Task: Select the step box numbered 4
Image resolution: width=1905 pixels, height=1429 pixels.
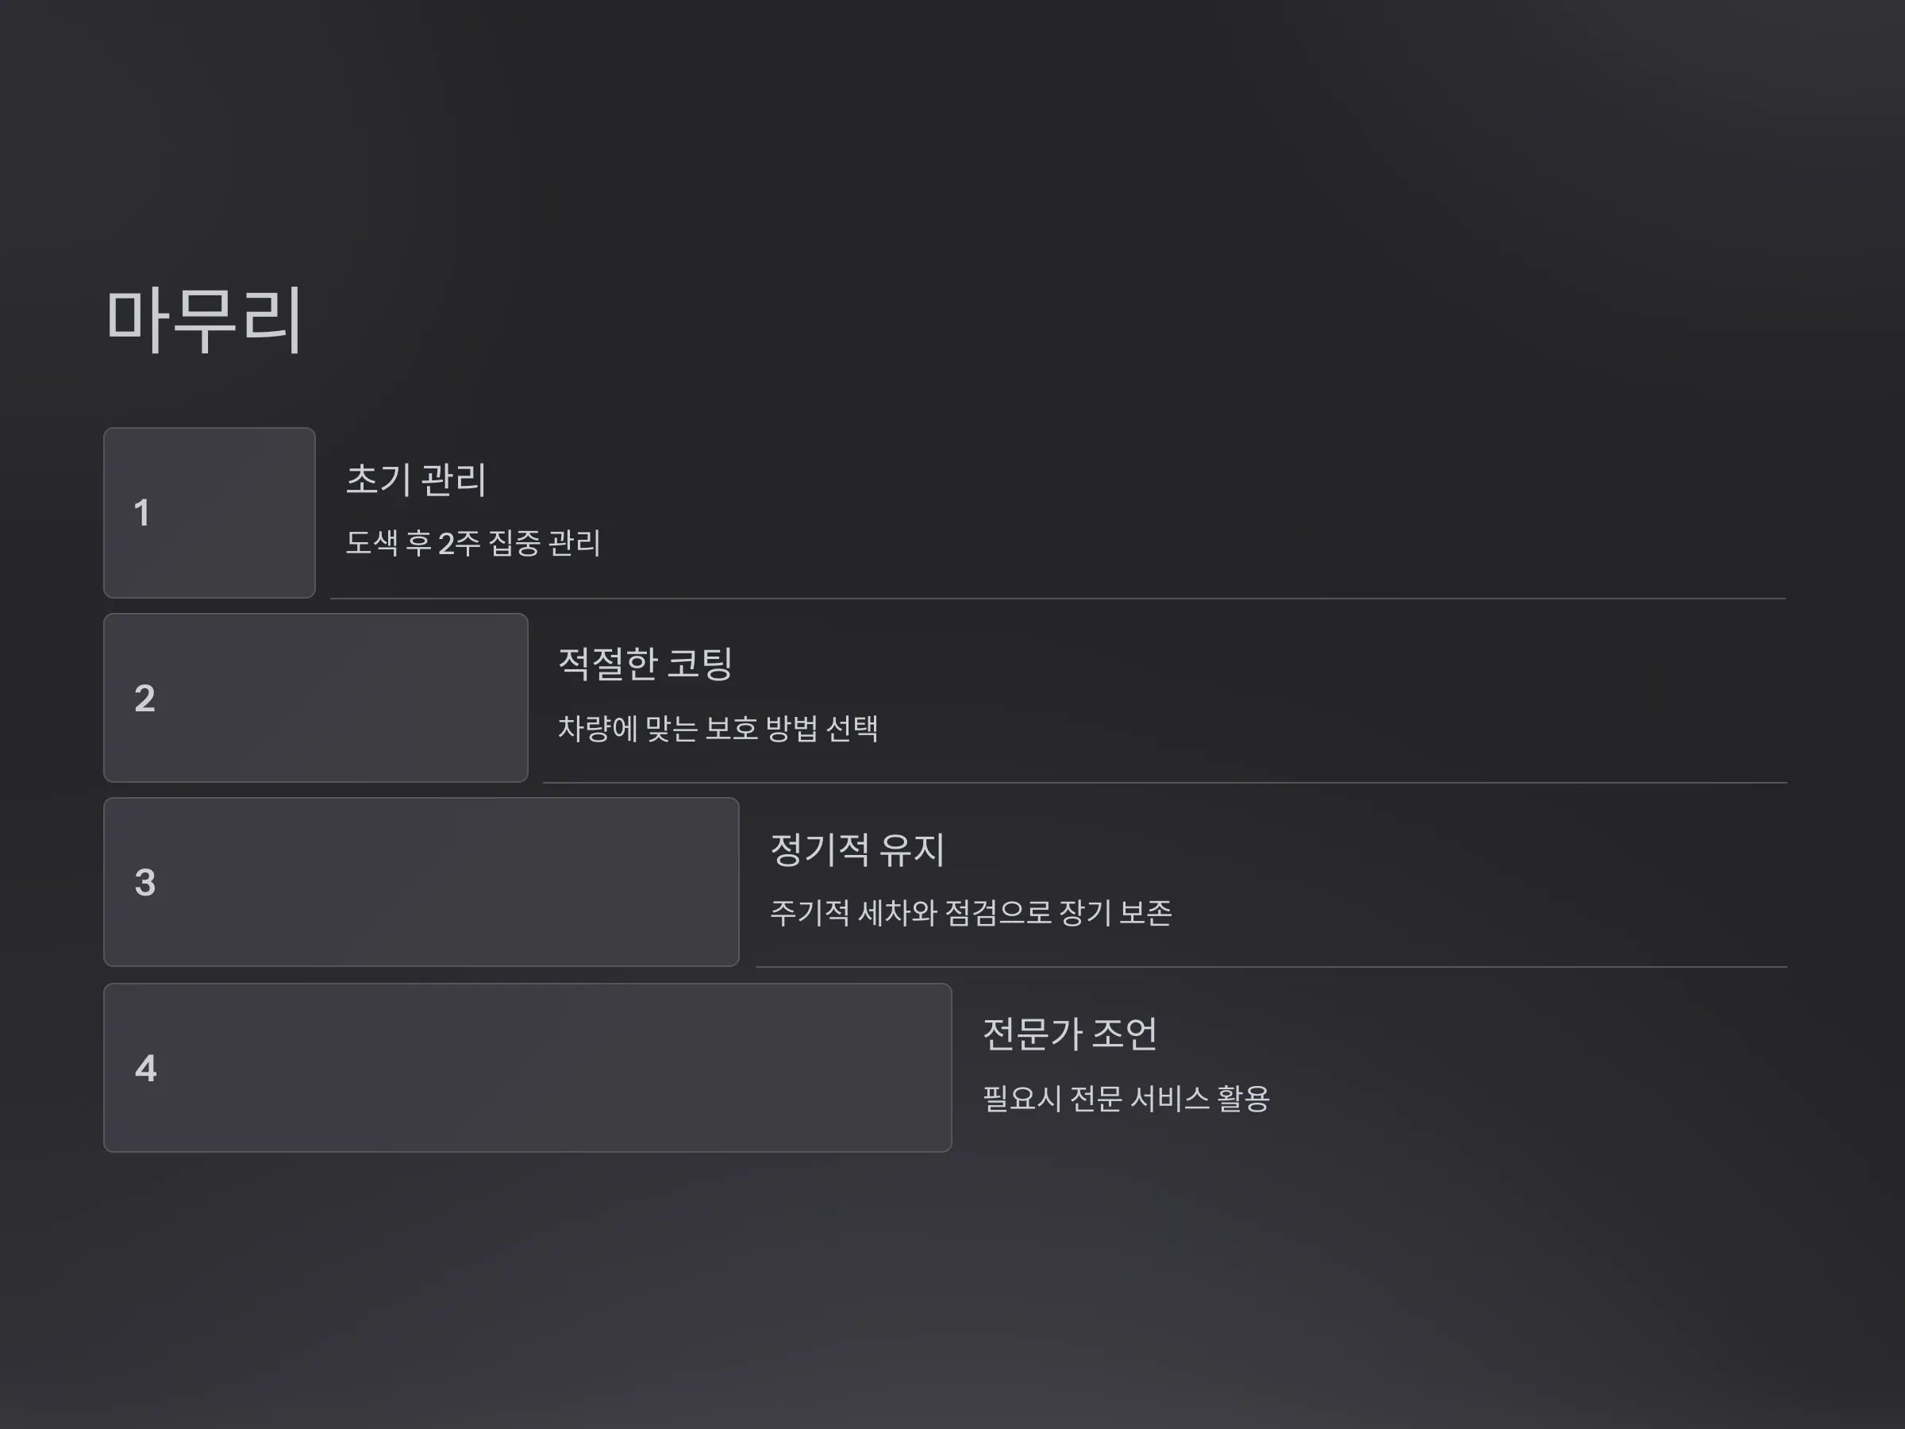Action: tap(527, 1068)
